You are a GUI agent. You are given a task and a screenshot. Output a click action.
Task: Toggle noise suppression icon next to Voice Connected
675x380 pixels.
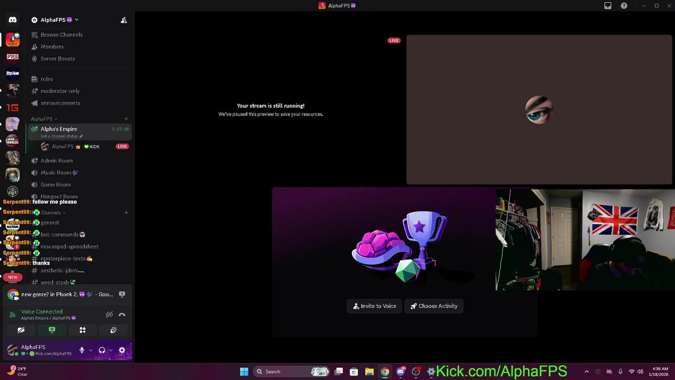point(109,315)
